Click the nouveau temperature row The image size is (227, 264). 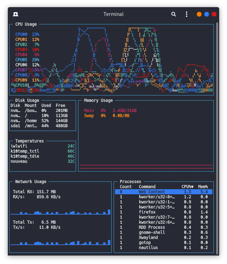point(42,161)
